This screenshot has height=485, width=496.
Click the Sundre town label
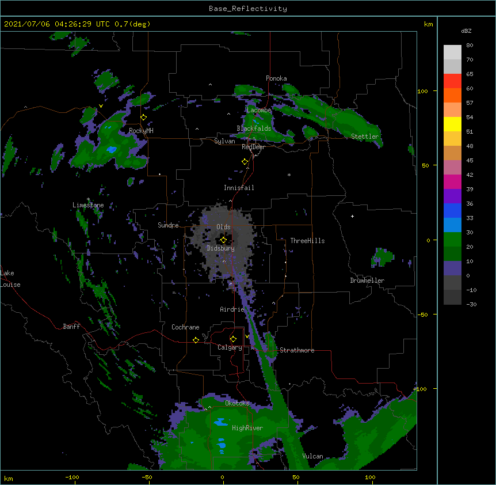pos(168,225)
